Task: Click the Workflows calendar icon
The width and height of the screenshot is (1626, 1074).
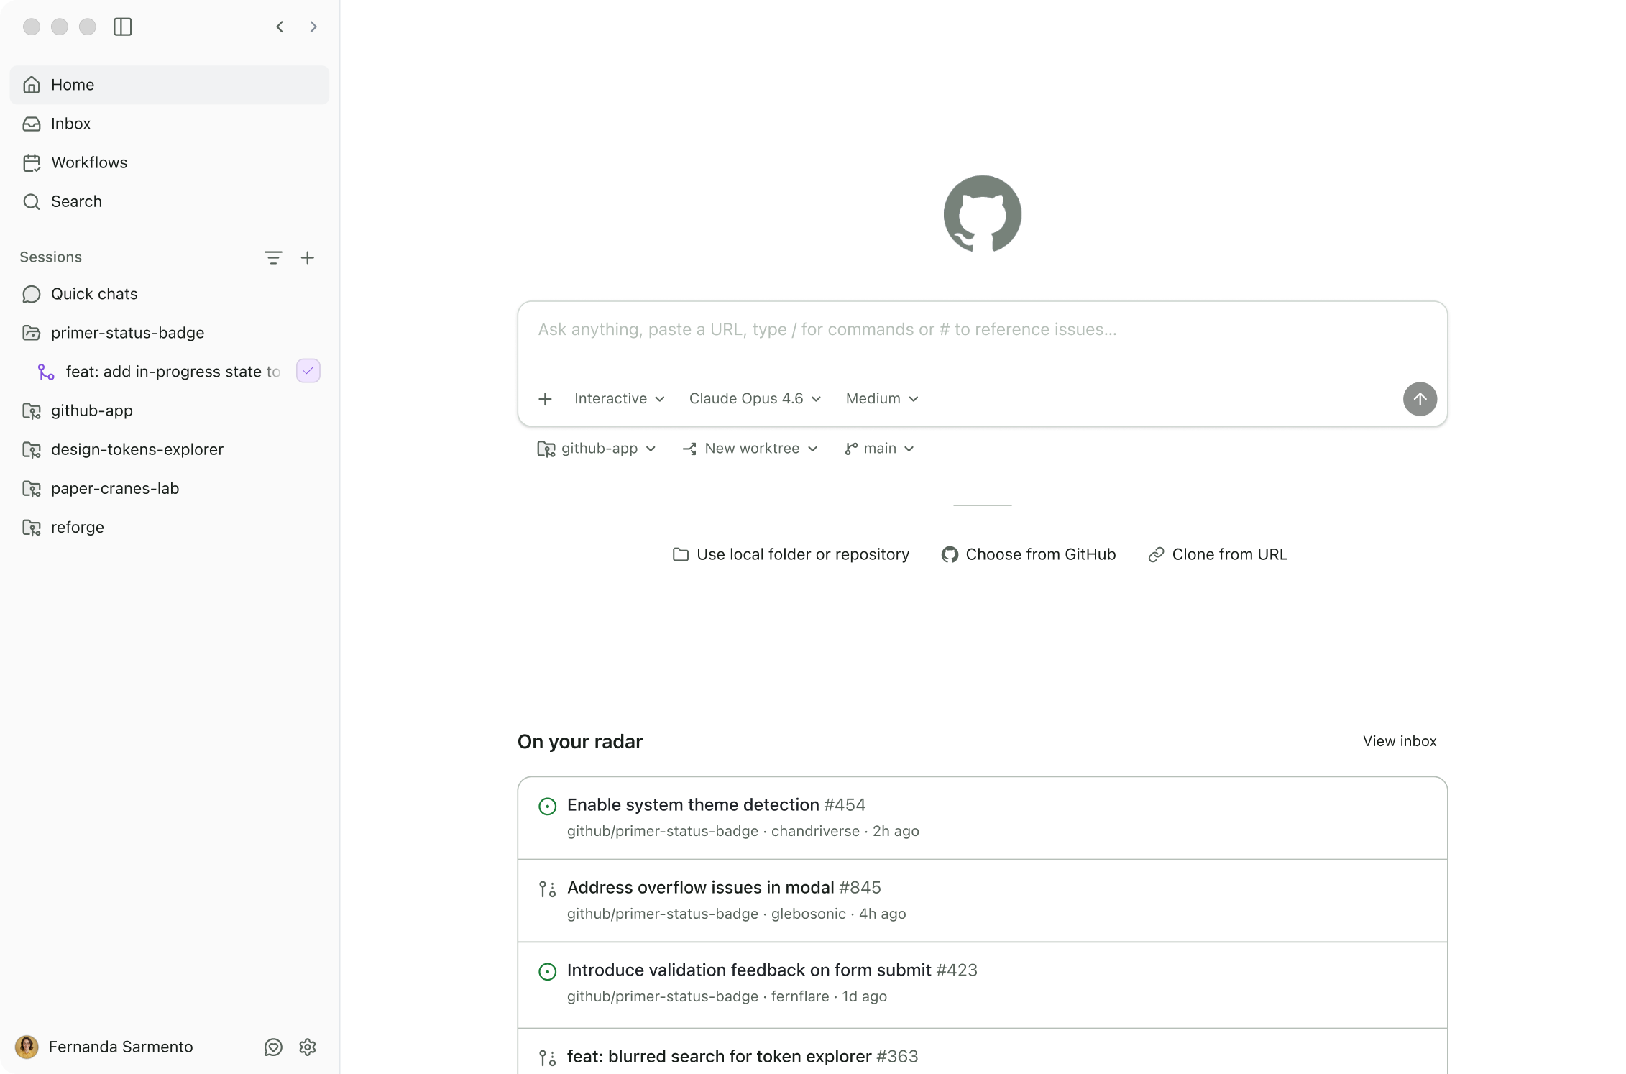Action: (32, 162)
